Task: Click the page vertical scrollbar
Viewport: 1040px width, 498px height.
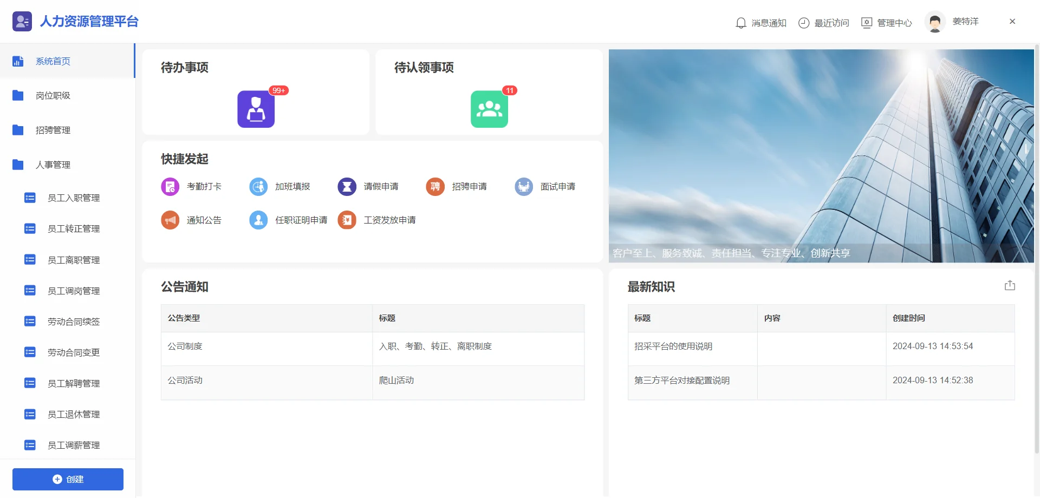Action: tap(1037, 249)
